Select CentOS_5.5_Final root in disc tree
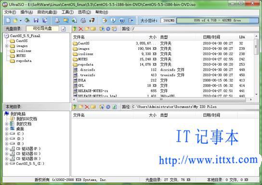Viewport: 262px width, 185px height. click(x=25, y=36)
